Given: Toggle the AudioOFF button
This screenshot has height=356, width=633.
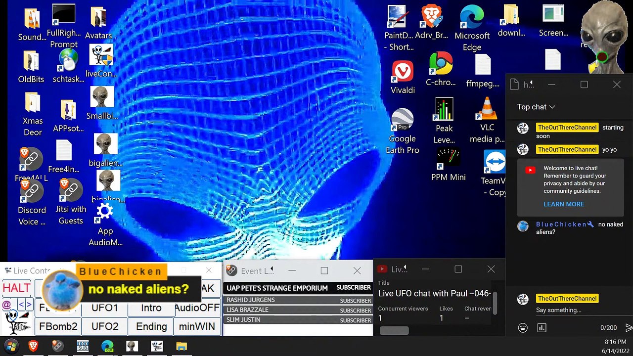Looking at the screenshot, I should 197,308.
